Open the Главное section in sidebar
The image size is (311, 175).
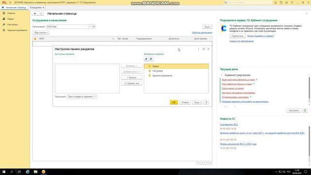(x=11, y=13)
